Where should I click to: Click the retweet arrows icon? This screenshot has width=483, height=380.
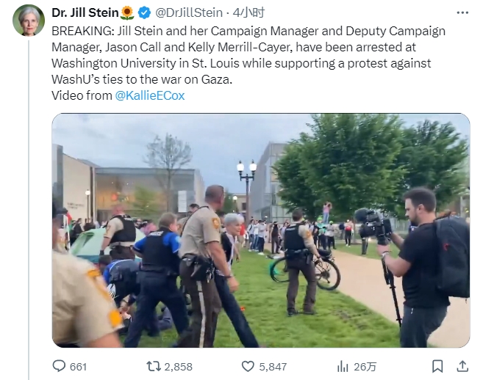pyautogui.click(x=153, y=366)
